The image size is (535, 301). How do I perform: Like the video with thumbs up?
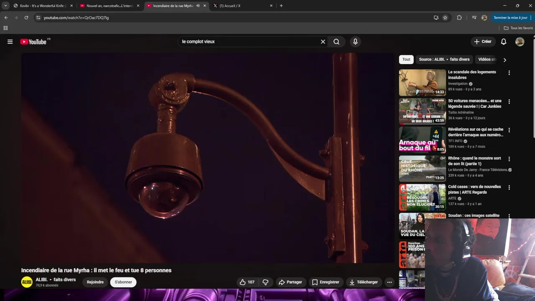click(247, 282)
